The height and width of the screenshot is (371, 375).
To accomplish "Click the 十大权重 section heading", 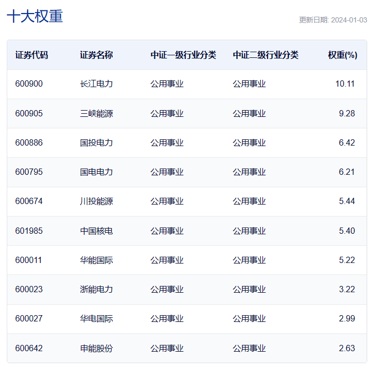I will (35, 17).
